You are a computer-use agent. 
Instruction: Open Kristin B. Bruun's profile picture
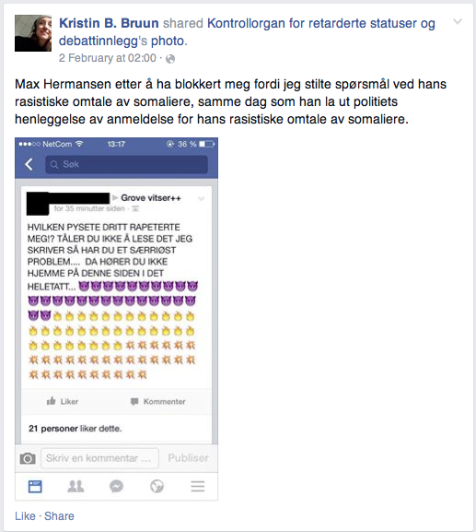[x=33, y=33]
